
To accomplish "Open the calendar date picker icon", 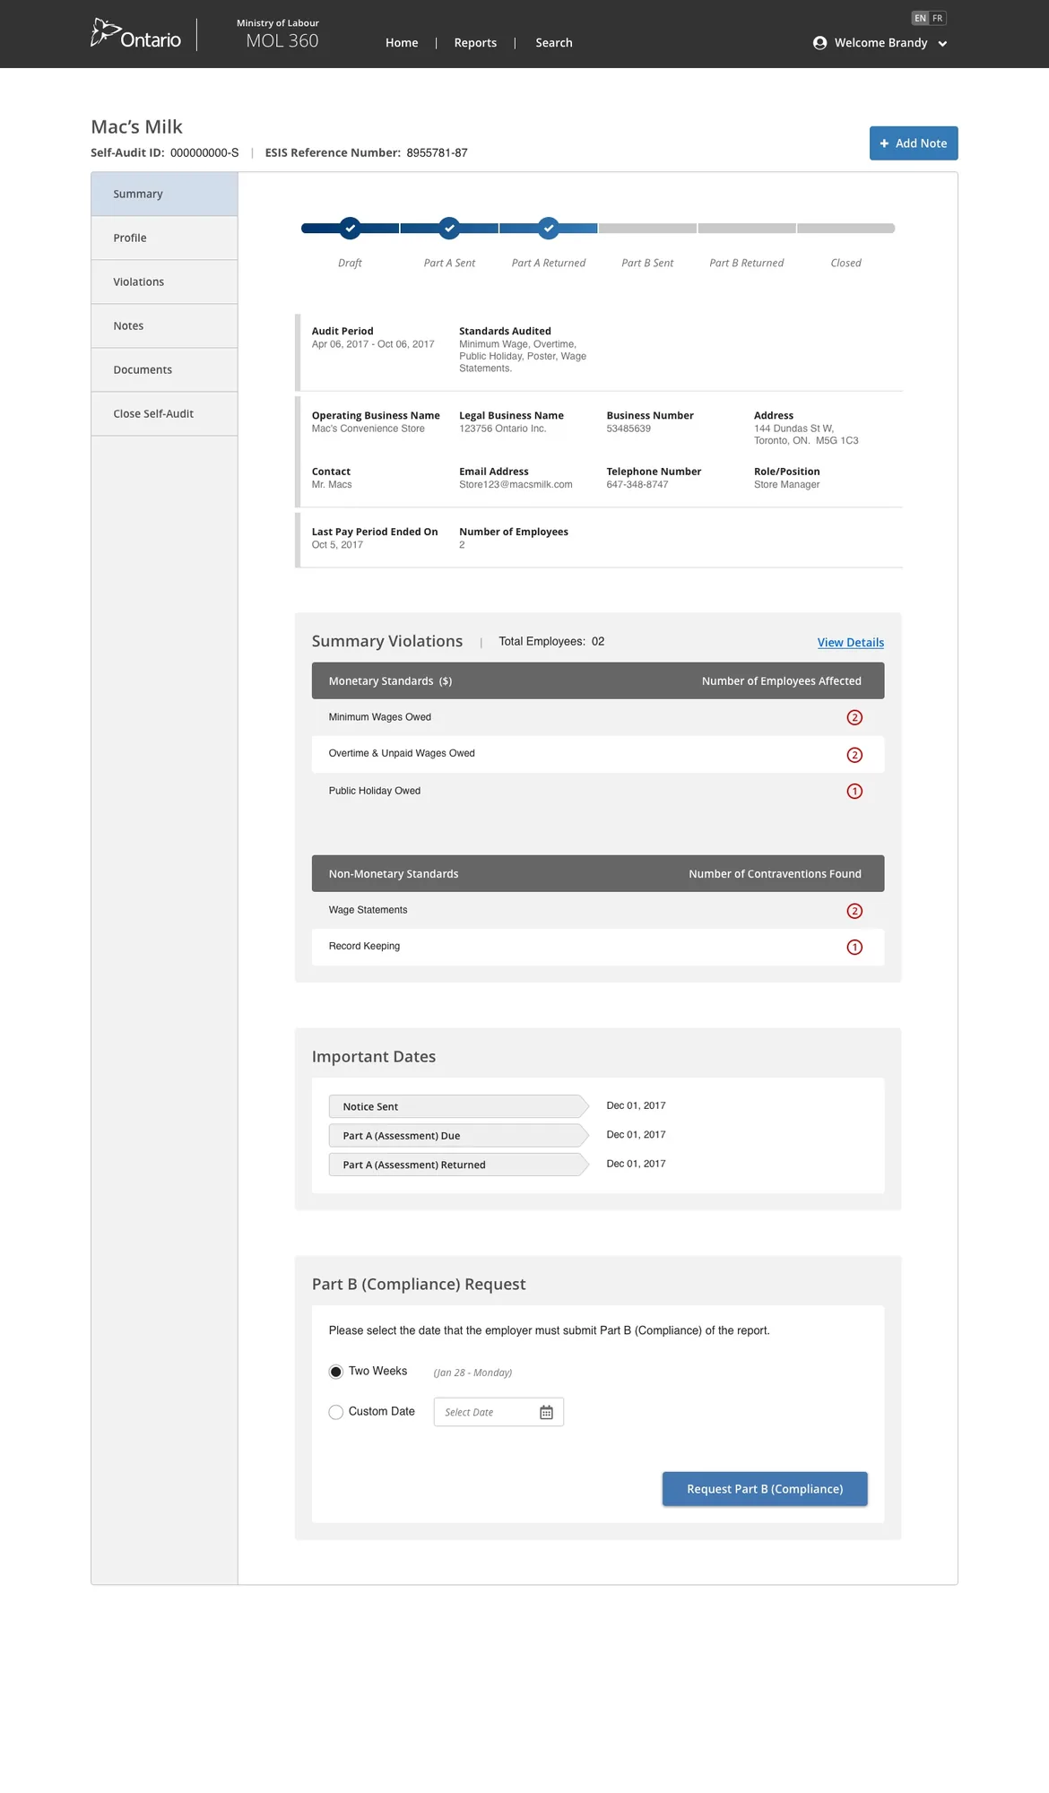I will tap(546, 1413).
